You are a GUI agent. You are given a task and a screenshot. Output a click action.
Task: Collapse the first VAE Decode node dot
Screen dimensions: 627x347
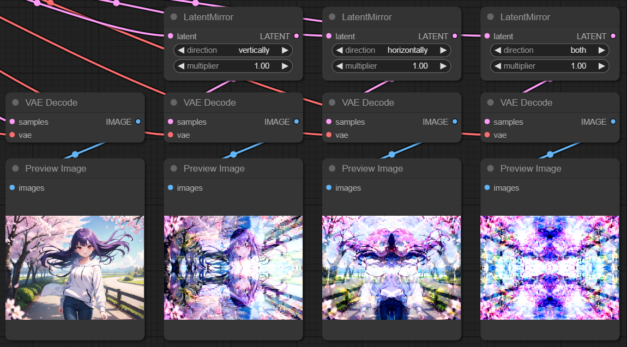click(16, 102)
